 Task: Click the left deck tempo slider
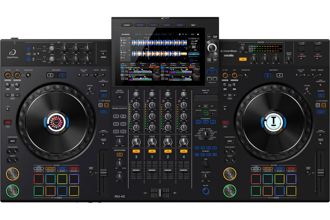click(103, 173)
